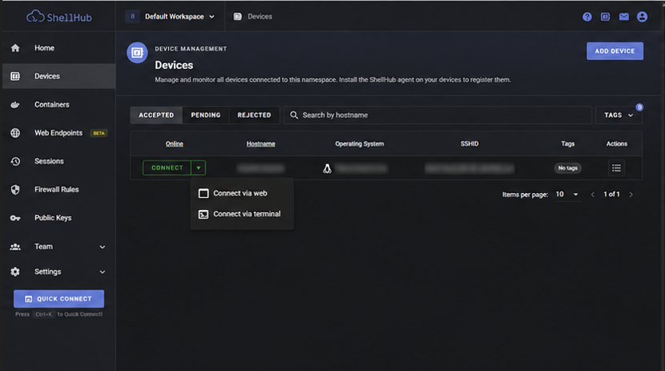Click the Public Keys sidebar label

point(53,218)
